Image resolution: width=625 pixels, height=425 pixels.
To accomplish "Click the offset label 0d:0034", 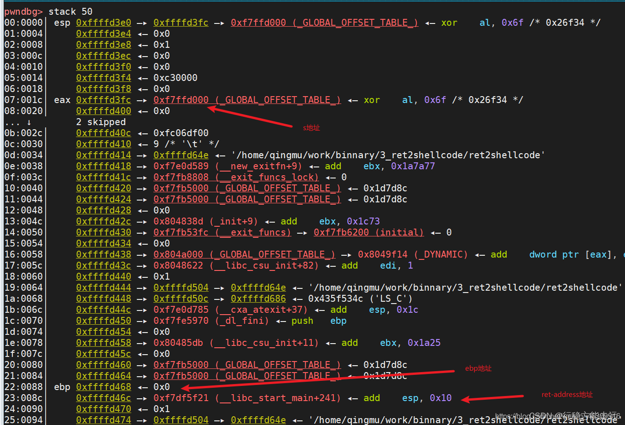I will click(x=23, y=155).
